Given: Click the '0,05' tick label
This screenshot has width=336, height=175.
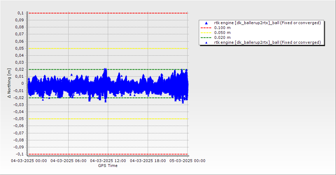Looking at the screenshot, I should (x=20, y=48).
